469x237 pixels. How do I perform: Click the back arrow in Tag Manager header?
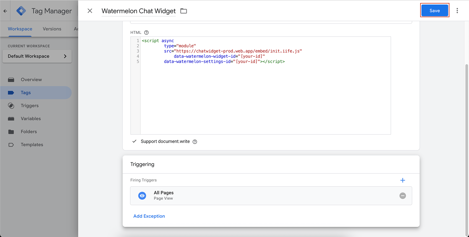(5, 11)
